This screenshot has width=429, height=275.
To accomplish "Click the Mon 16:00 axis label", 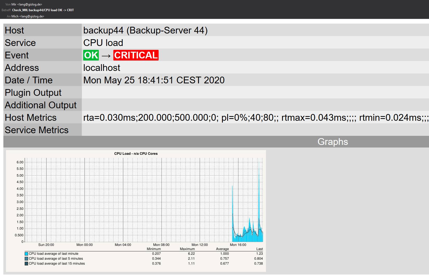I will click(x=238, y=245).
